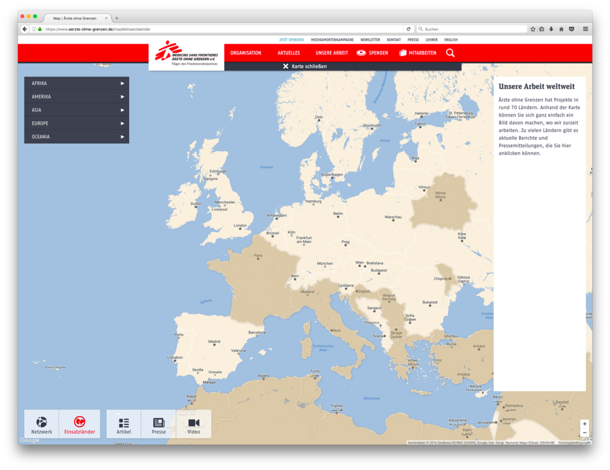Zoom in on the map
This screenshot has width=610, height=470.
(x=584, y=423)
